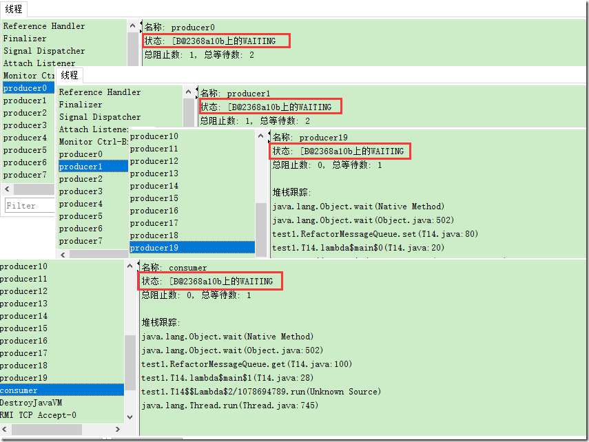This screenshot has height=442, width=589.
Task: Click down arrow next to RMI TCP Accept-0
Action: click(130, 417)
